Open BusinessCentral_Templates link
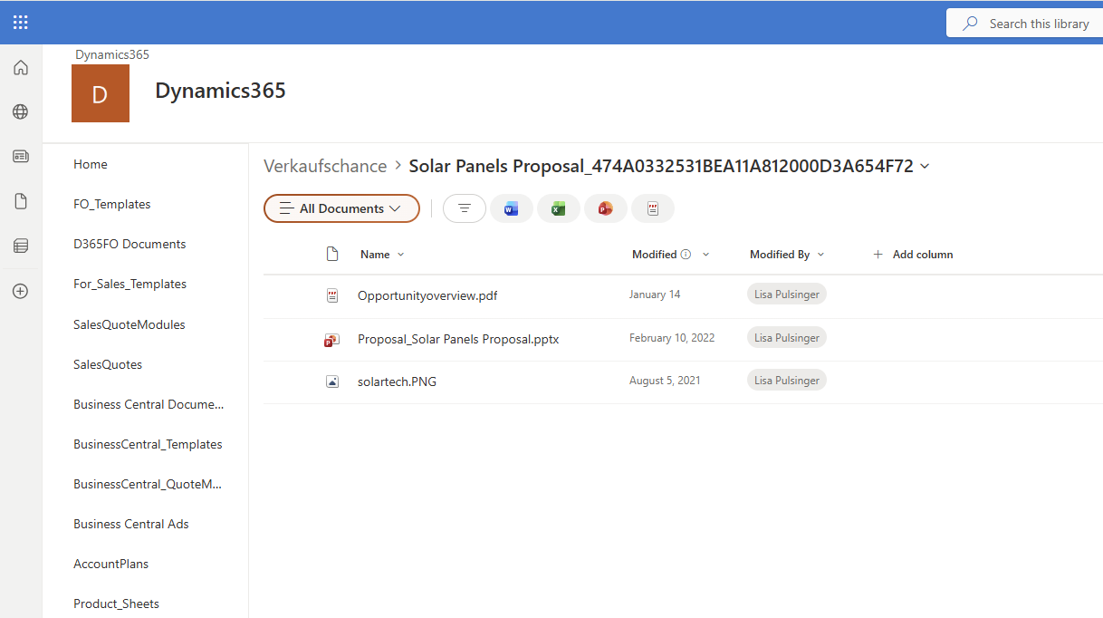 pos(148,444)
